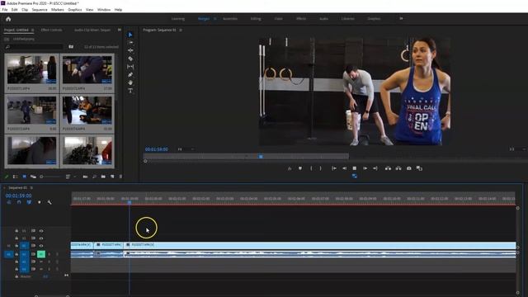Open the Program monitor panel menu
Screen dimensions: 528x297
tap(181, 30)
